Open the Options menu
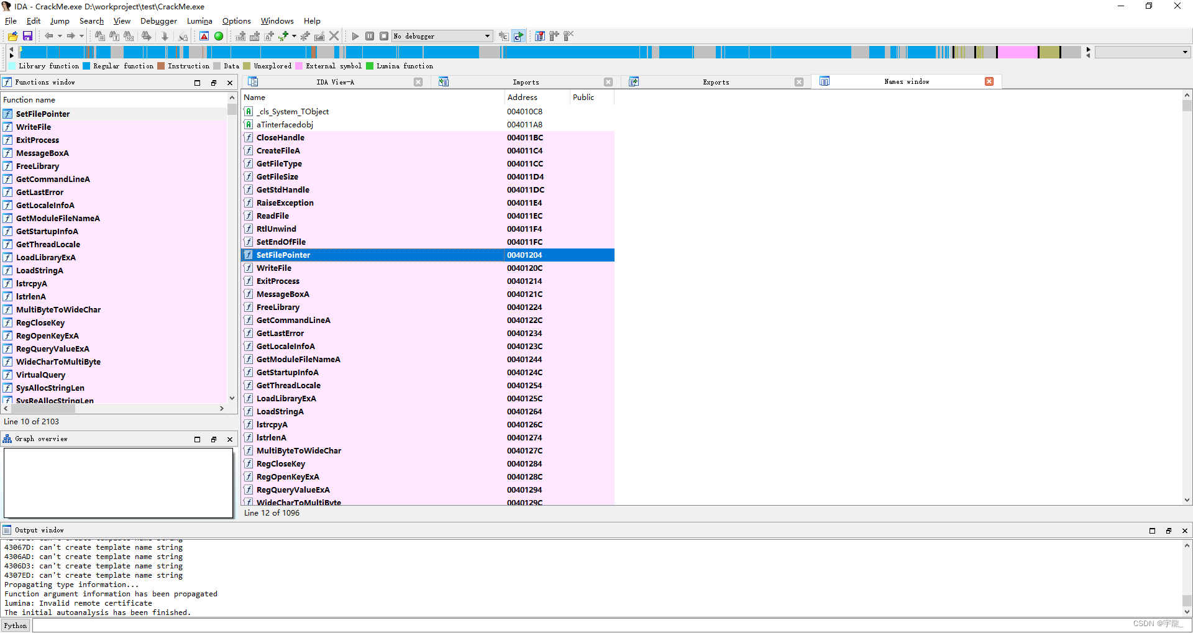 point(237,20)
